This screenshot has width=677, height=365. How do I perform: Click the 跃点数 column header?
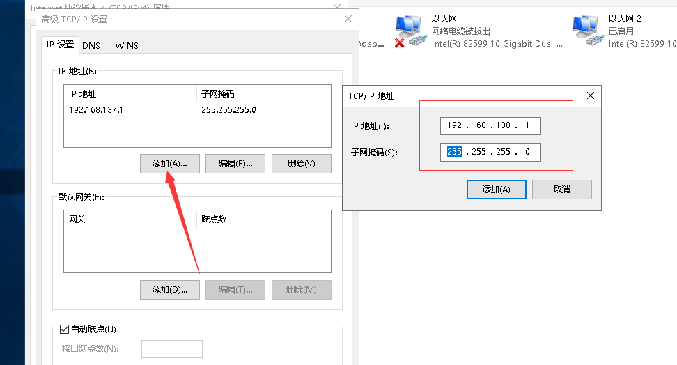[263, 219]
